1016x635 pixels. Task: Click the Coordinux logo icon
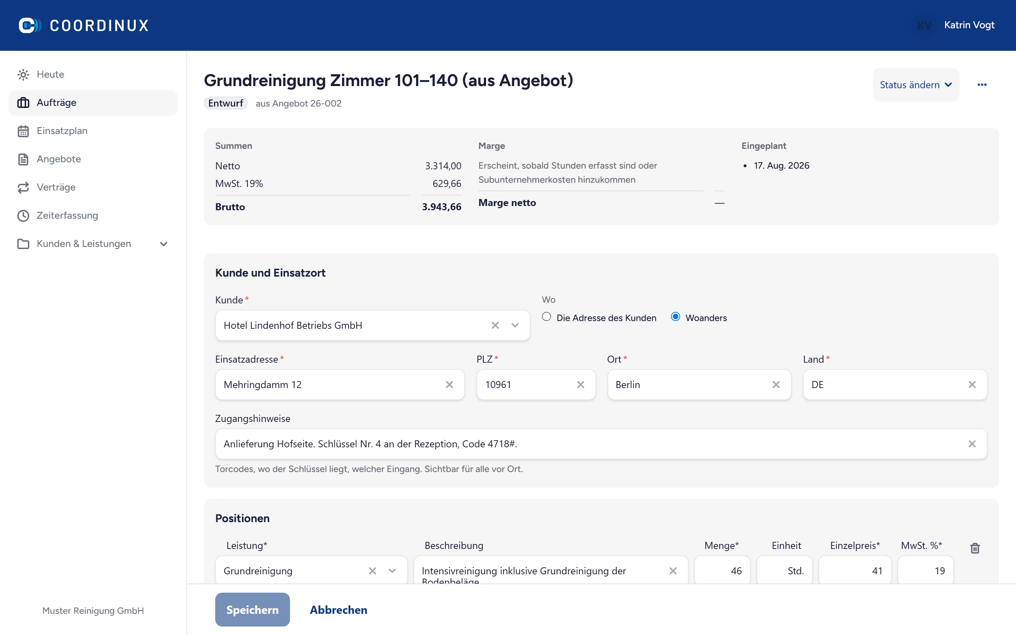point(30,25)
